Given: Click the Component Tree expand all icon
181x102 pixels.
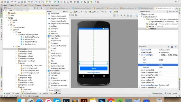Looking at the screenshot, I should pos(167,12).
